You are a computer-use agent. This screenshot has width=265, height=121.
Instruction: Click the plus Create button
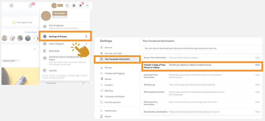point(67,6)
